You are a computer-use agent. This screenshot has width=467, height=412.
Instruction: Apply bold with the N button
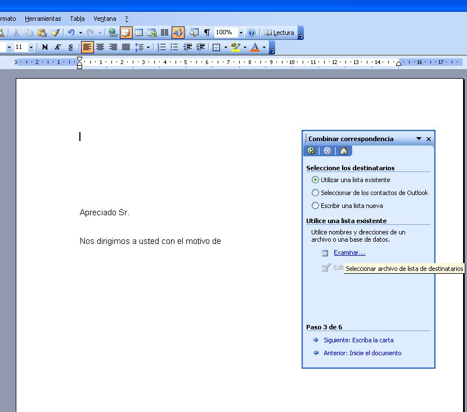45,47
